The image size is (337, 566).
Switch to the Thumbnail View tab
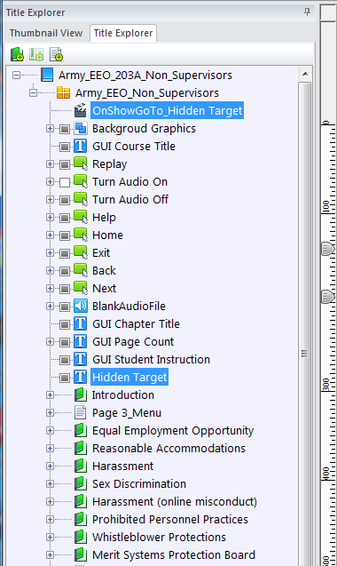[46, 33]
